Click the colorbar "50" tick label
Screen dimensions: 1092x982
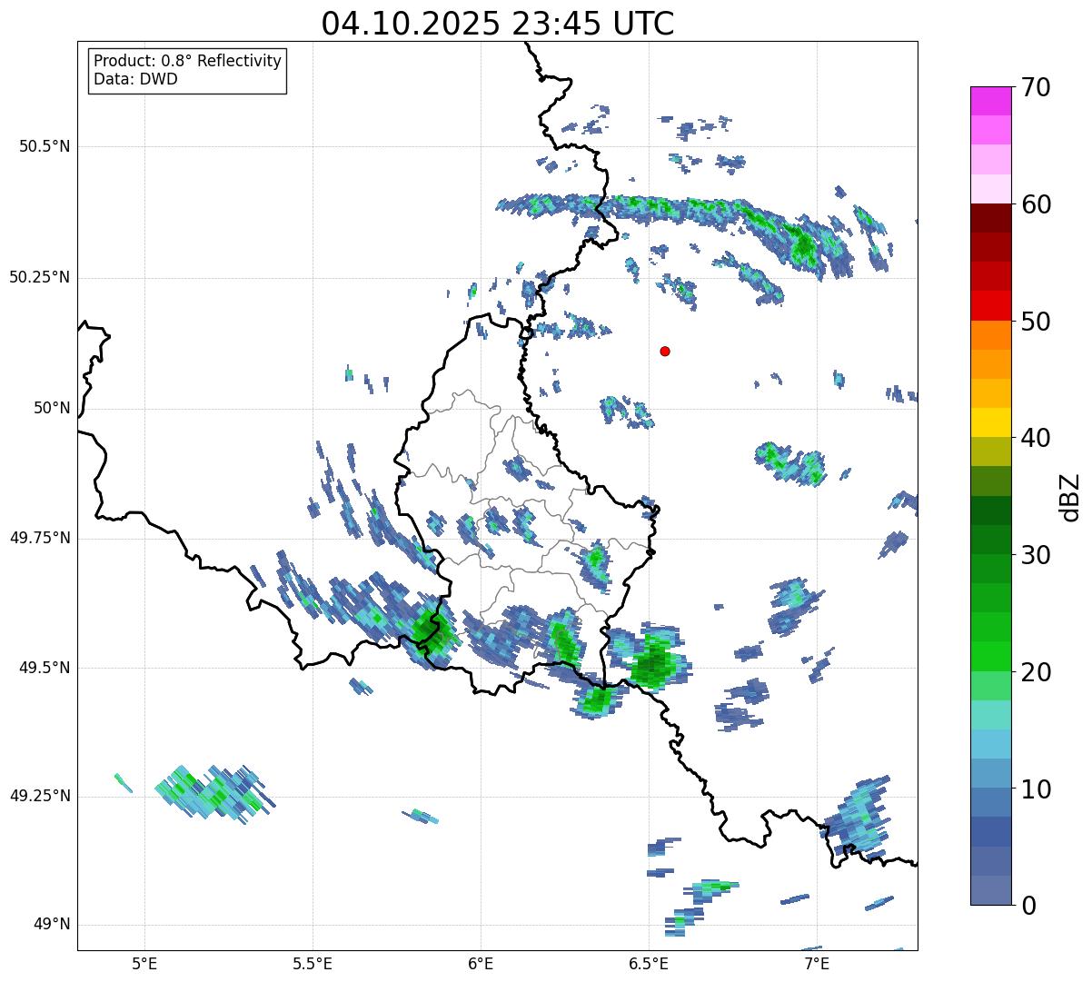(1036, 322)
